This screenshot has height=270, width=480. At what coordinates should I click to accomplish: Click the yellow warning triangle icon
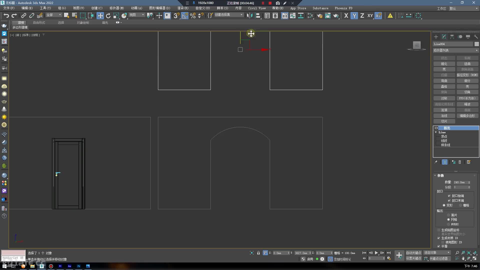point(390,15)
